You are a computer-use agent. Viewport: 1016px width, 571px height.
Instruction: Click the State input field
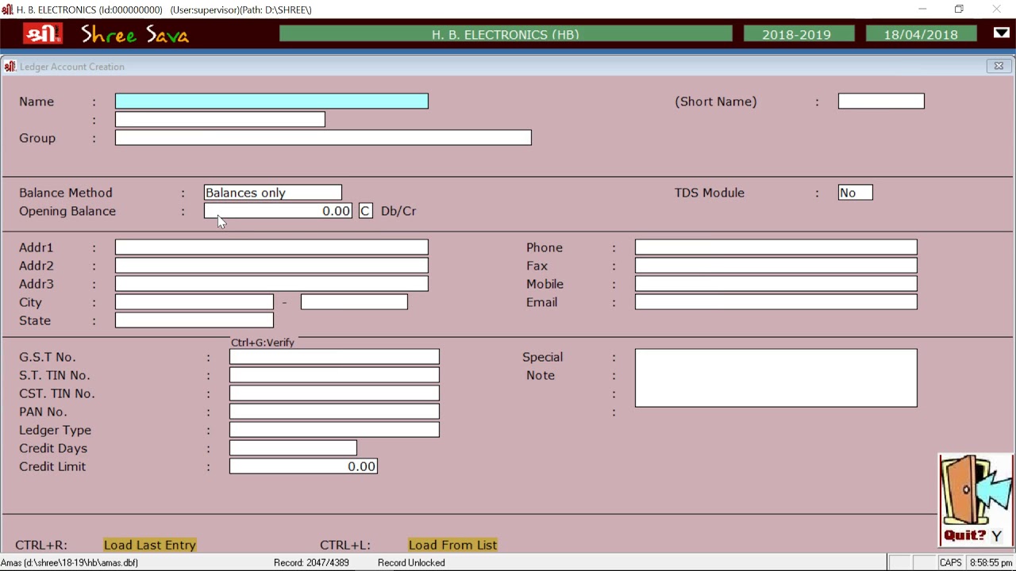tap(194, 320)
